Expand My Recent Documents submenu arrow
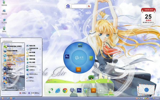160x100 pixels. tap(40, 49)
